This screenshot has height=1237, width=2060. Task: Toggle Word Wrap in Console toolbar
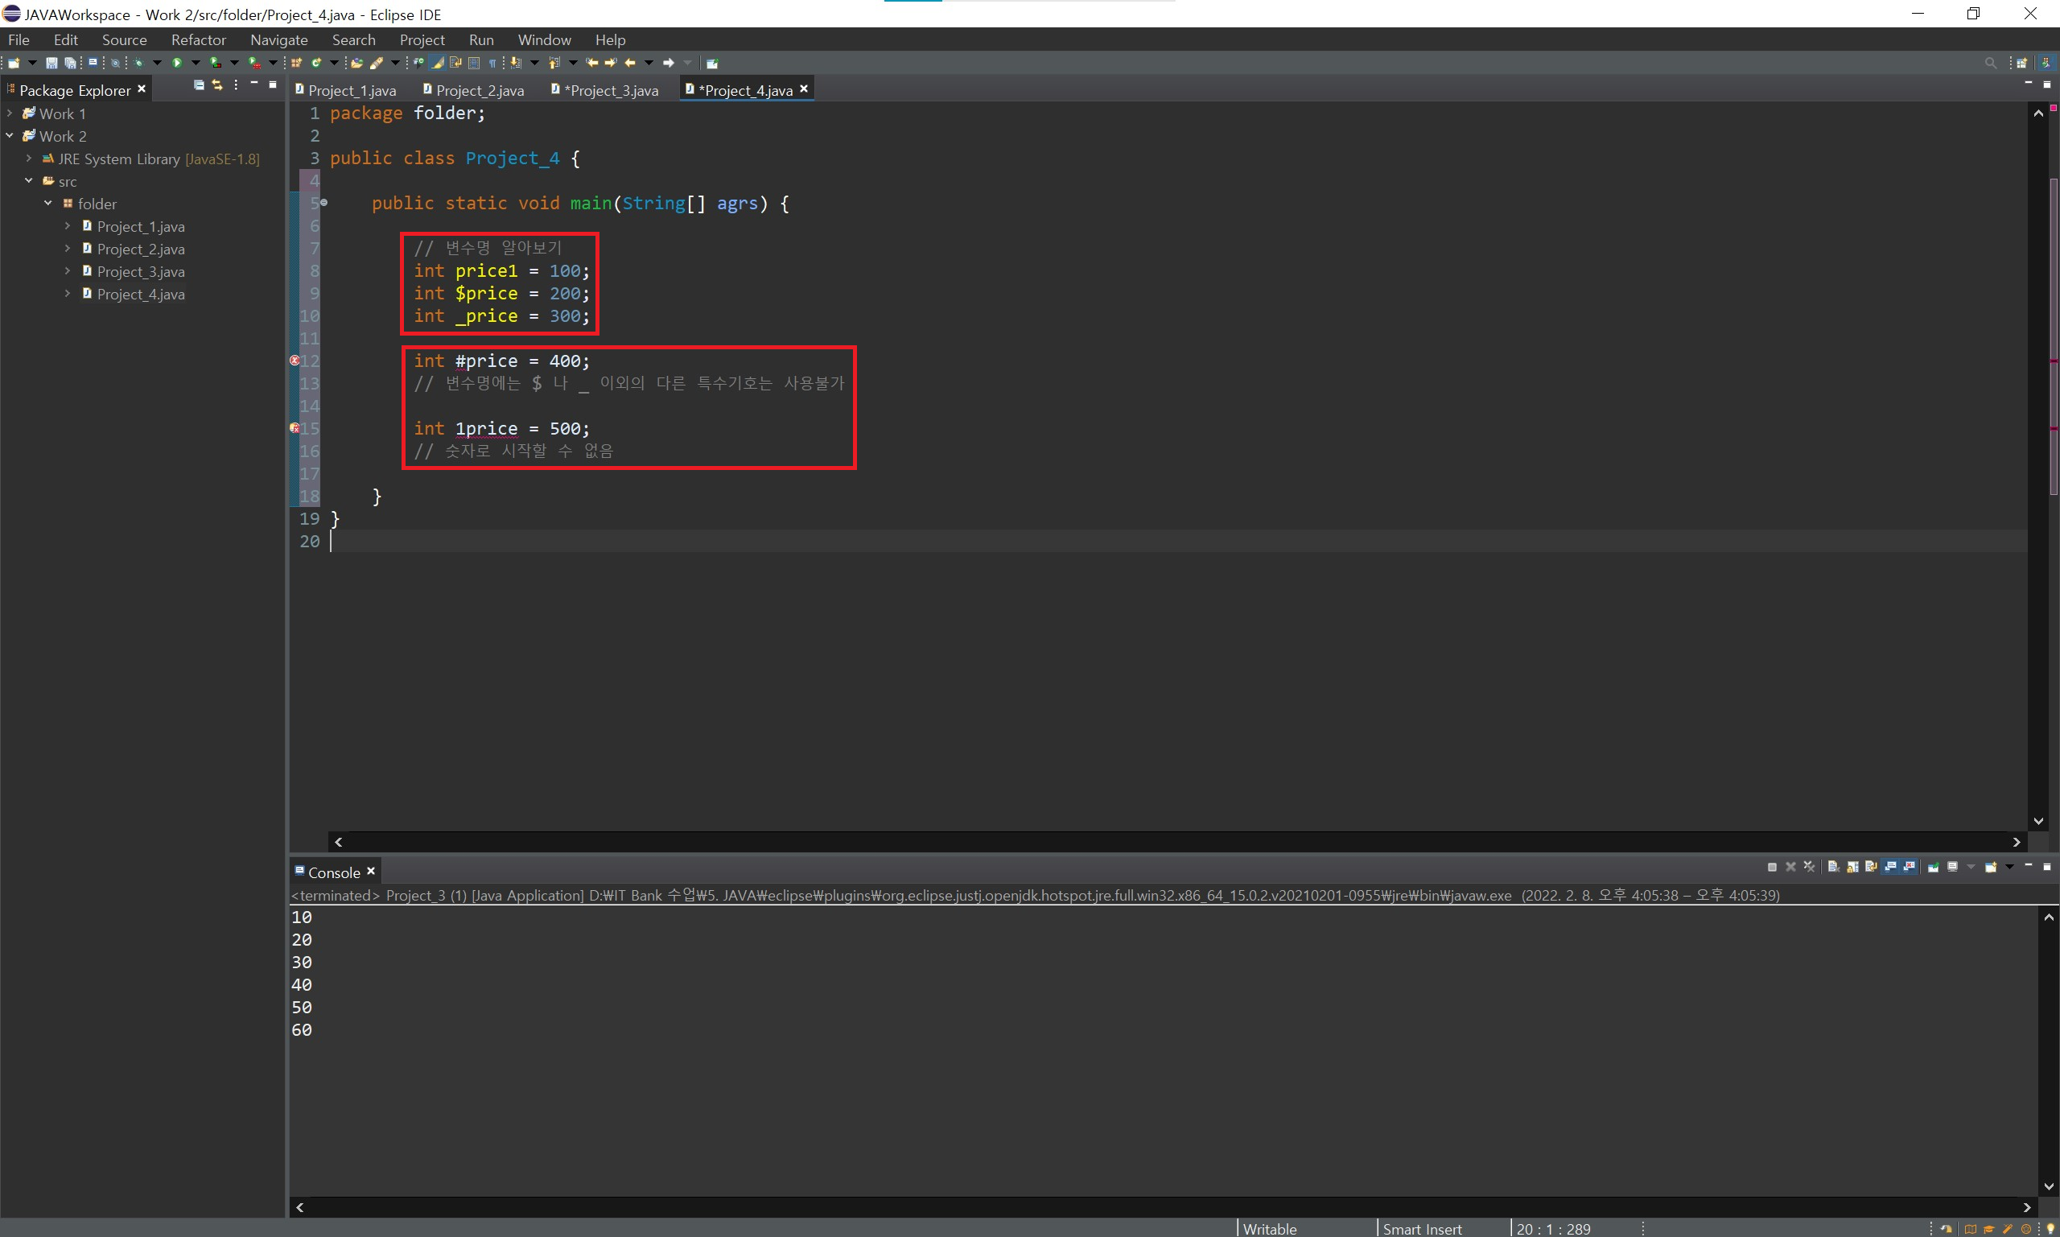(1871, 867)
